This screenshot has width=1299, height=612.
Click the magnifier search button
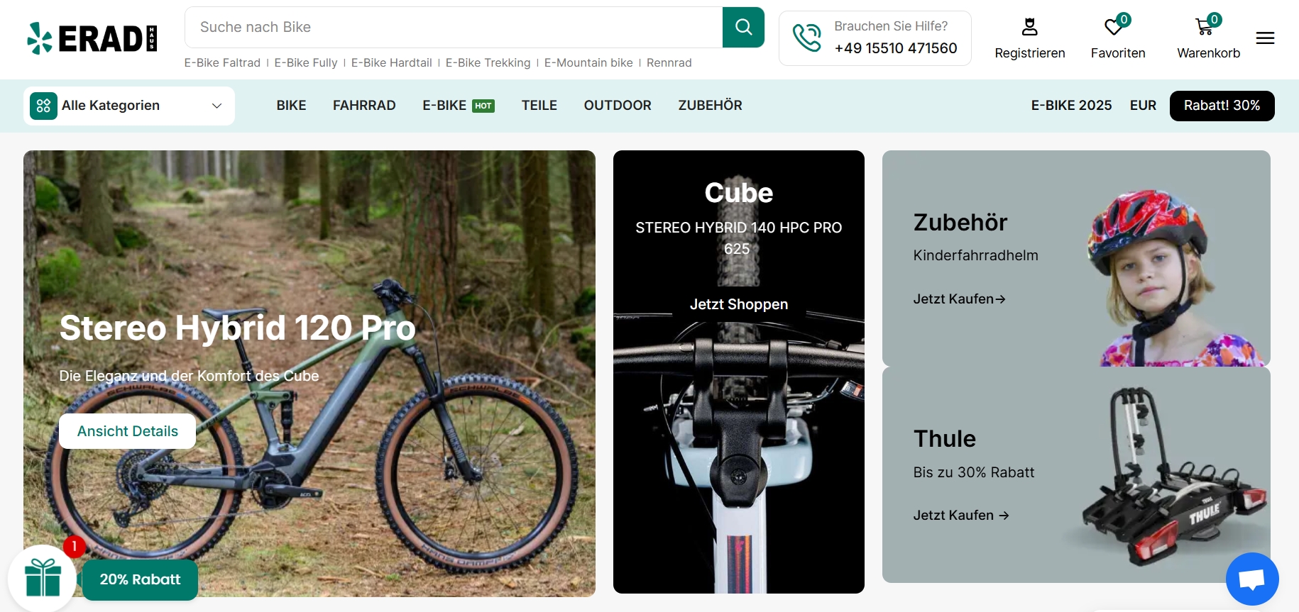[743, 27]
